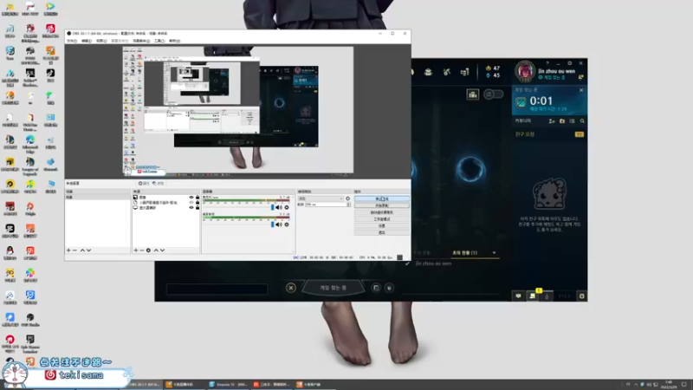Open League voice microphone icon
693x390 pixels.
click(547, 296)
